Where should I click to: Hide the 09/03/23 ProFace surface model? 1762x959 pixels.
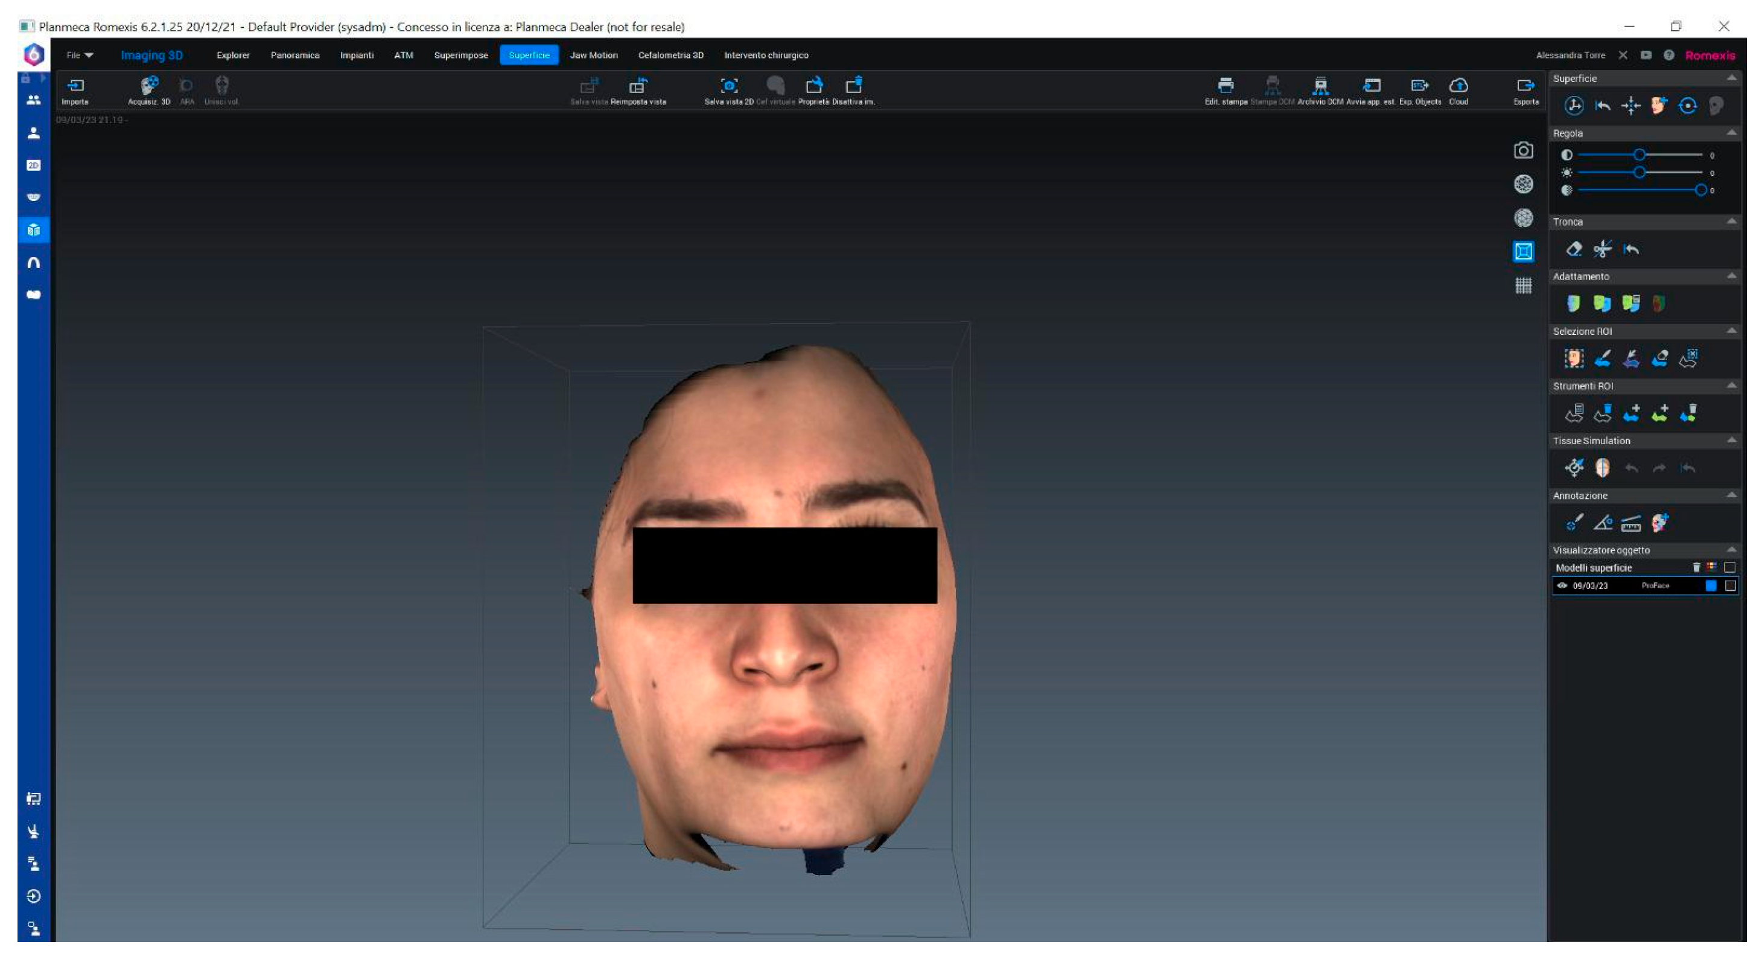tap(1562, 585)
